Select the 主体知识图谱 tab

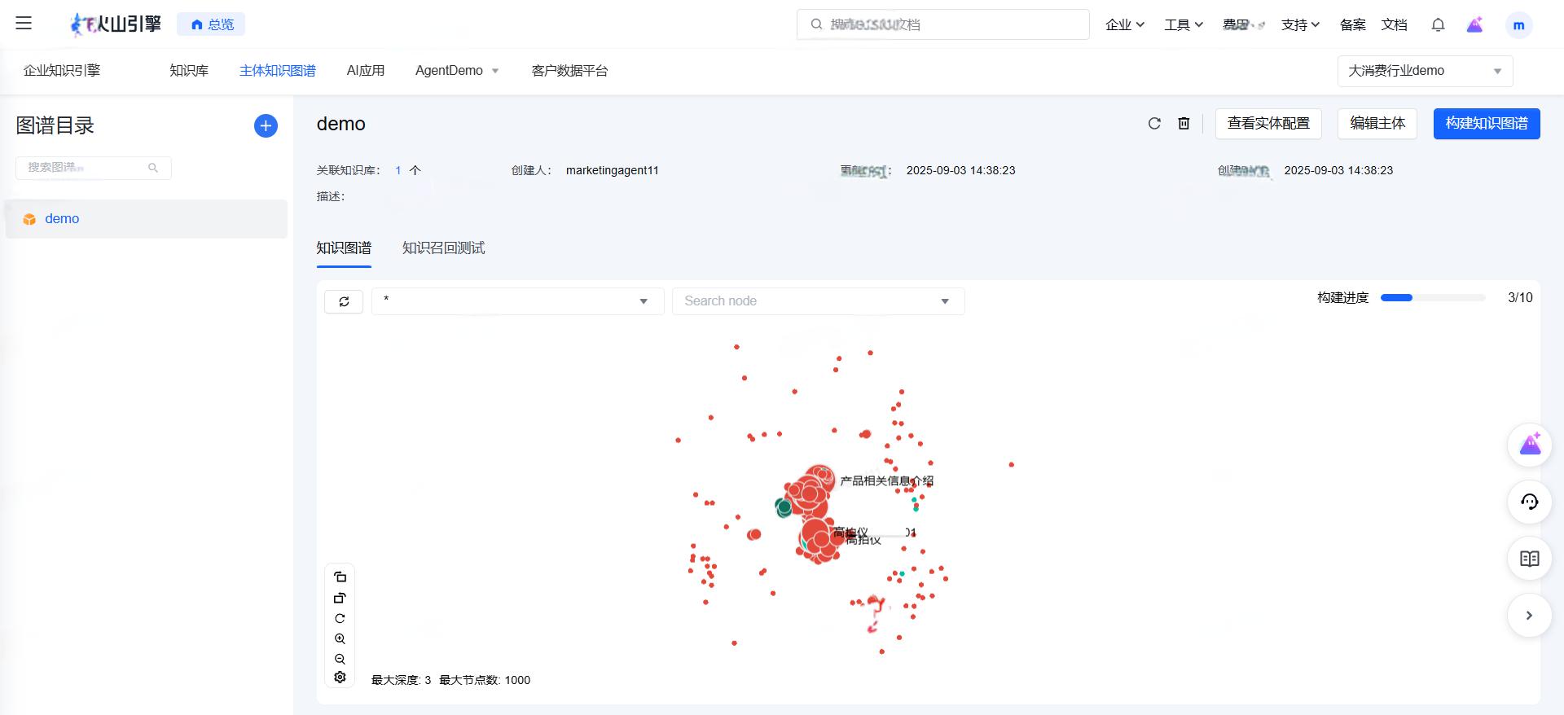pyautogui.click(x=278, y=71)
